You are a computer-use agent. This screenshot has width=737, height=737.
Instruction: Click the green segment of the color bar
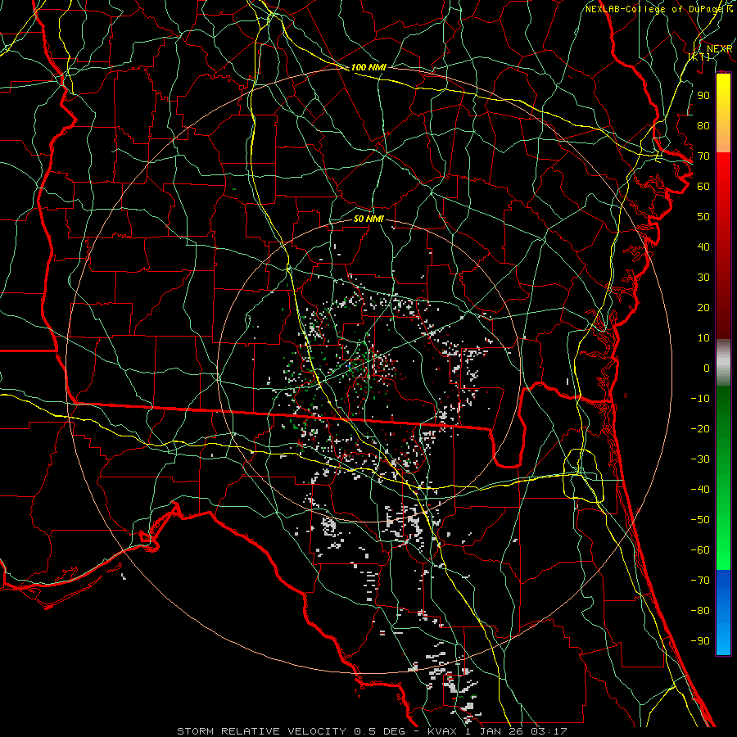click(723, 477)
